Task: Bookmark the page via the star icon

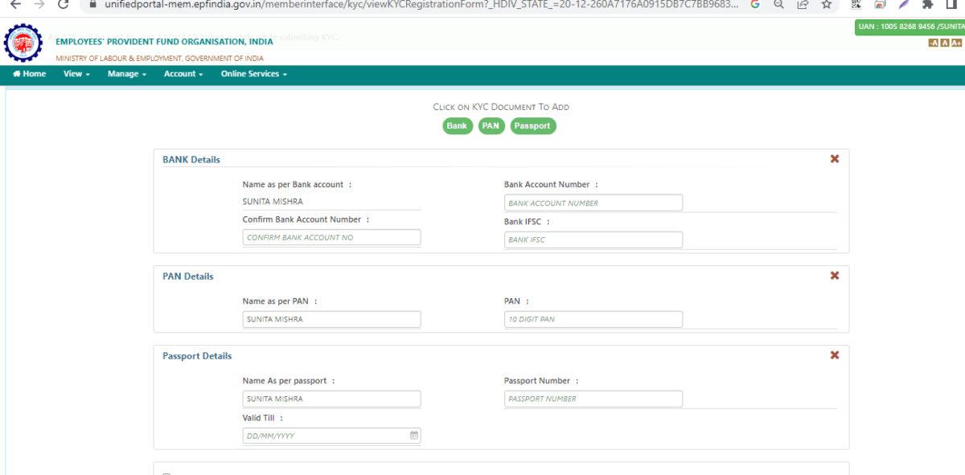Action: (826, 5)
